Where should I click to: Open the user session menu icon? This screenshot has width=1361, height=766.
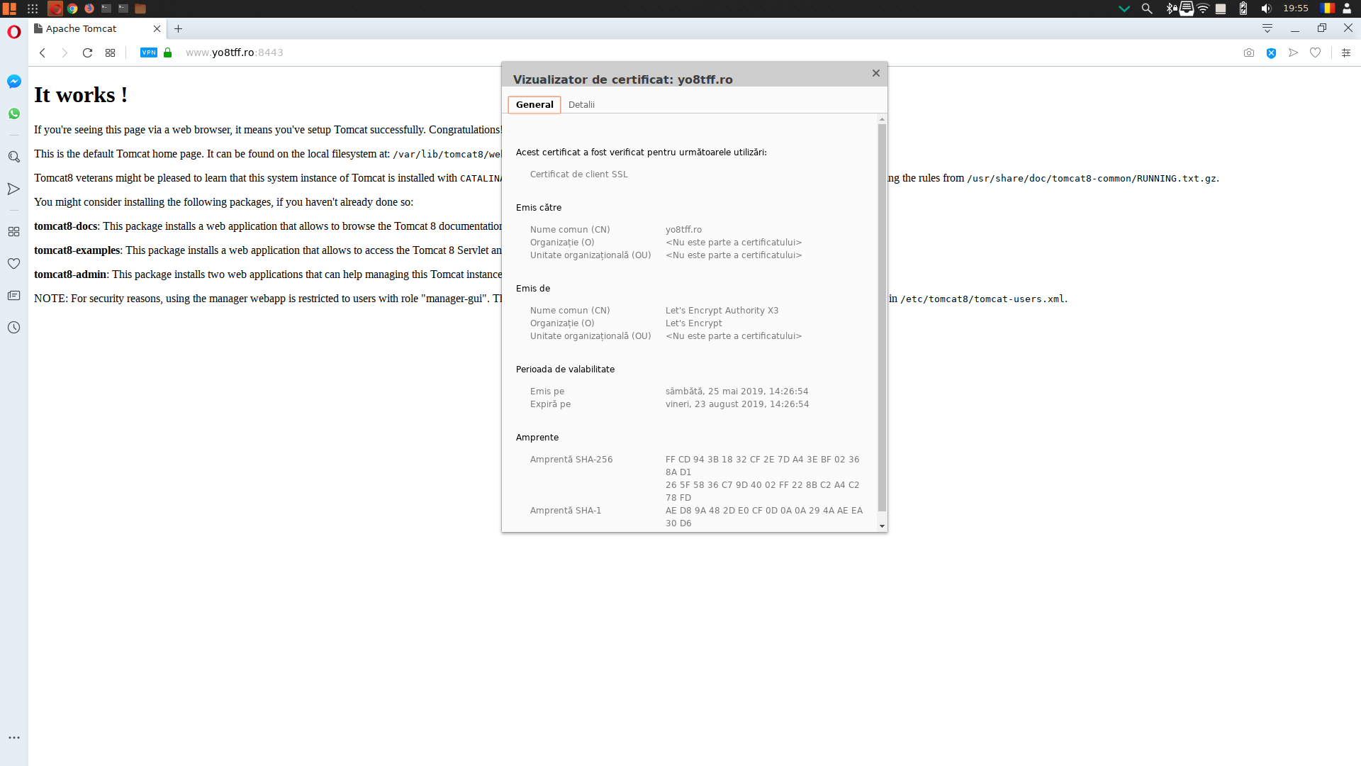pos(1347,9)
